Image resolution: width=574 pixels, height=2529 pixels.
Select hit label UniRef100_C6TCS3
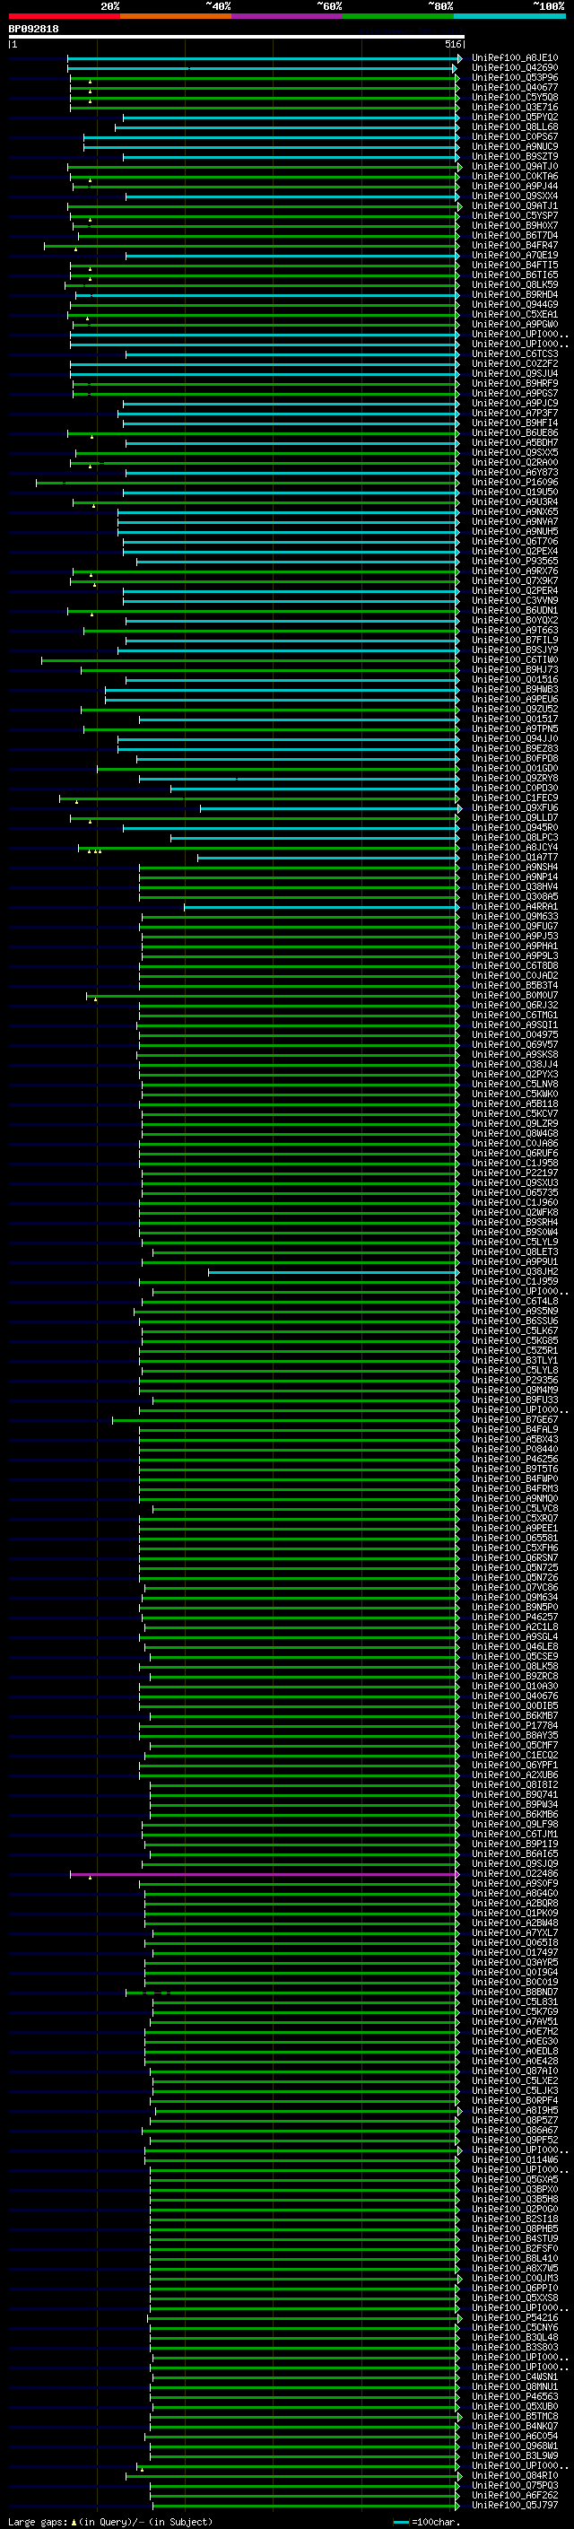tap(515, 353)
